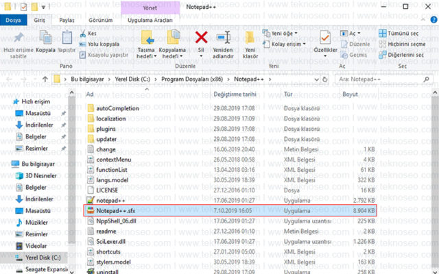Click Yerel Disk (C:) in breadcrumb
The width and height of the screenshot is (439, 274).
click(132, 79)
